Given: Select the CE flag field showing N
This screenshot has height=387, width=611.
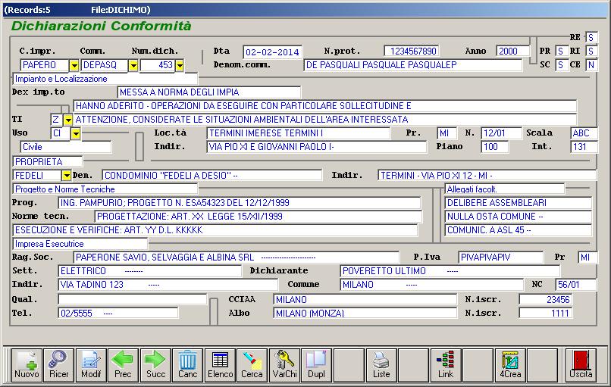Looking at the screenshot, I should [591, 65].
